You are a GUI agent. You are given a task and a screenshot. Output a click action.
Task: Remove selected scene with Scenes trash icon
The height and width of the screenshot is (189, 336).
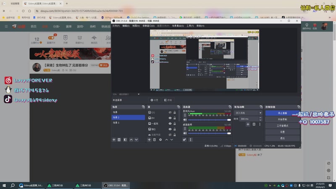[119, 140]
